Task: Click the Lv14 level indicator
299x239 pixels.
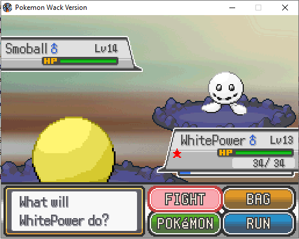Action: 106,48
